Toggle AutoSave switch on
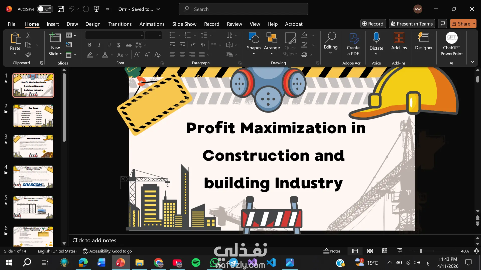This screenshot has height=270, width=481. point(45,9)
